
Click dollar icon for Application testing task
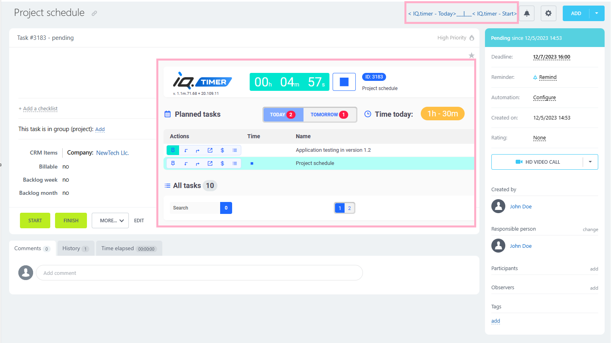[222, 150]
